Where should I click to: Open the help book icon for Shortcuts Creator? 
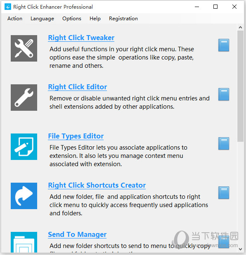[224, 193]
